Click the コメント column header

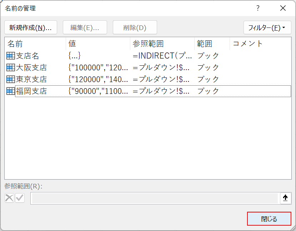point(260,44)
